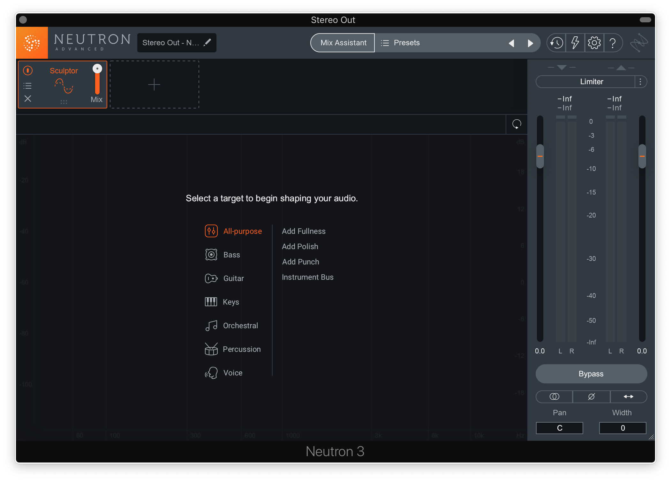Click the Pan value field showing C
The height and width of the screenshot is (481, 671).
pyautogui.click(x=560, y=428)
